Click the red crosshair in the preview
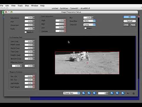The height and width of the screenshot is (107, 142). pos(87,63)
